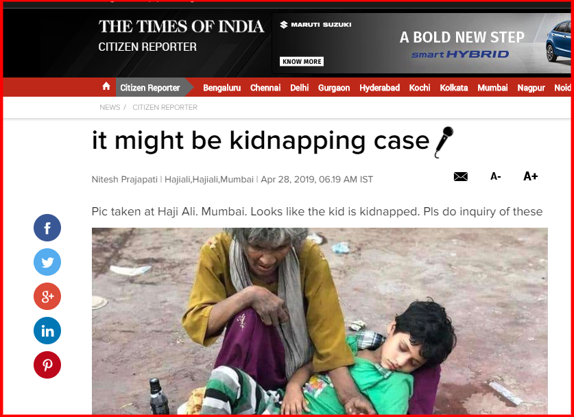Click the home icon in navigation bar
This screenshot has height=417, width=574.
point(106,86)
